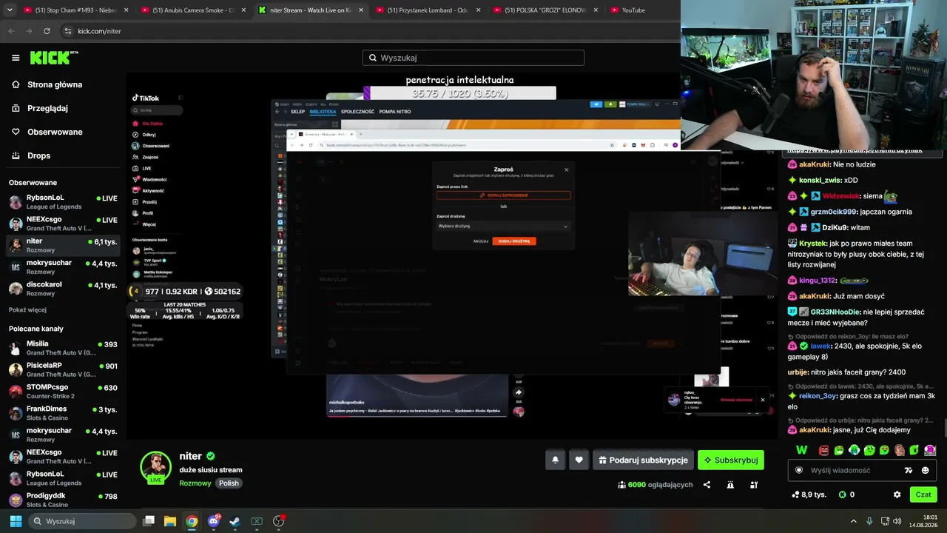Open volume control in system tray
Screen dimensions: 947x533
click(897, 521)
